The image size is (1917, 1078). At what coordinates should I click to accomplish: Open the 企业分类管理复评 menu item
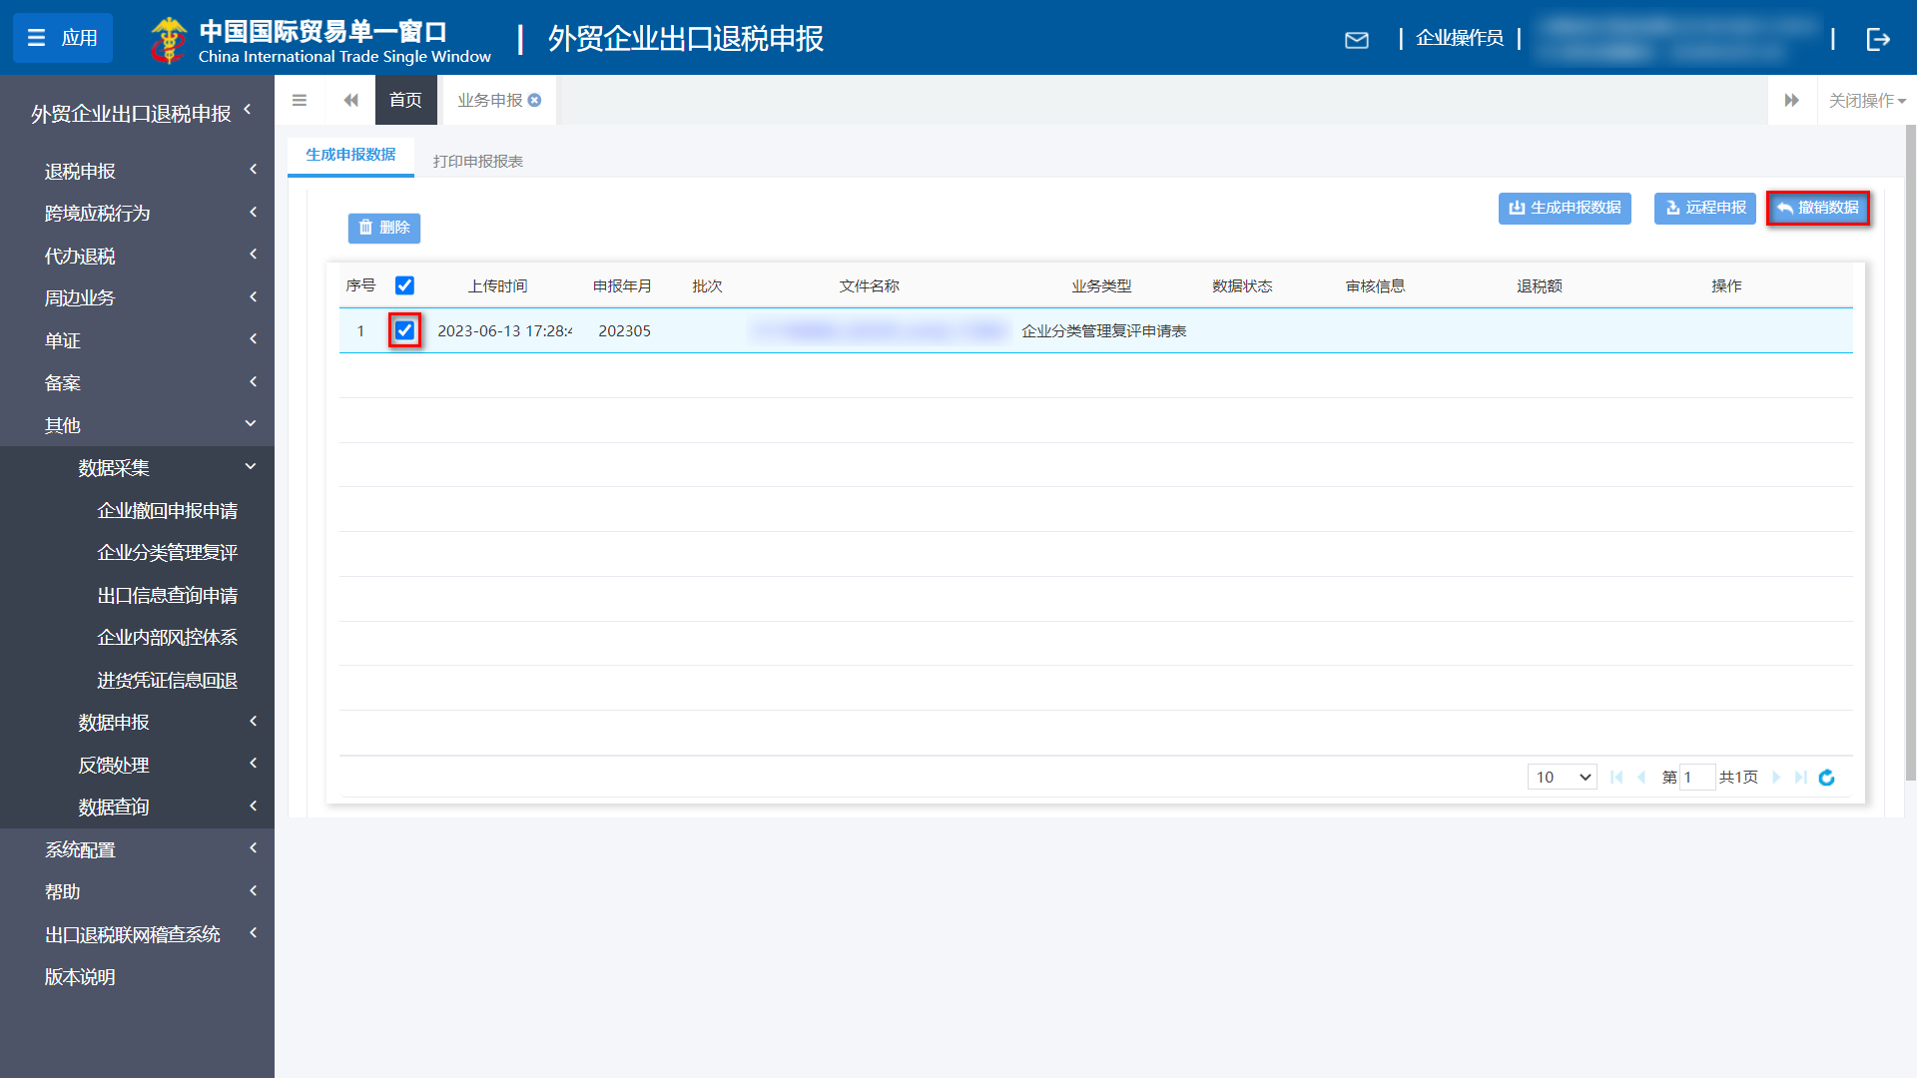(x=167, y=552)
